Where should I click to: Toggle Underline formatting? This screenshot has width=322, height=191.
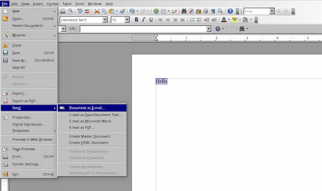pyautogui.click(x=151, y=20)
